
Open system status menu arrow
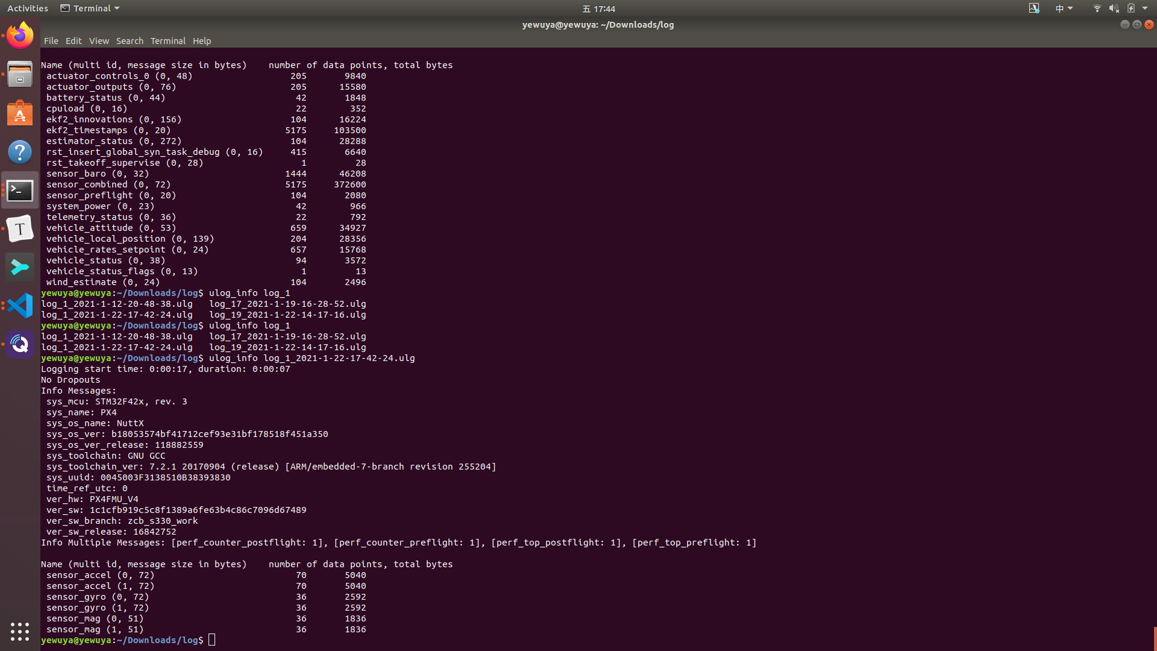click(x=1145, y=8)
